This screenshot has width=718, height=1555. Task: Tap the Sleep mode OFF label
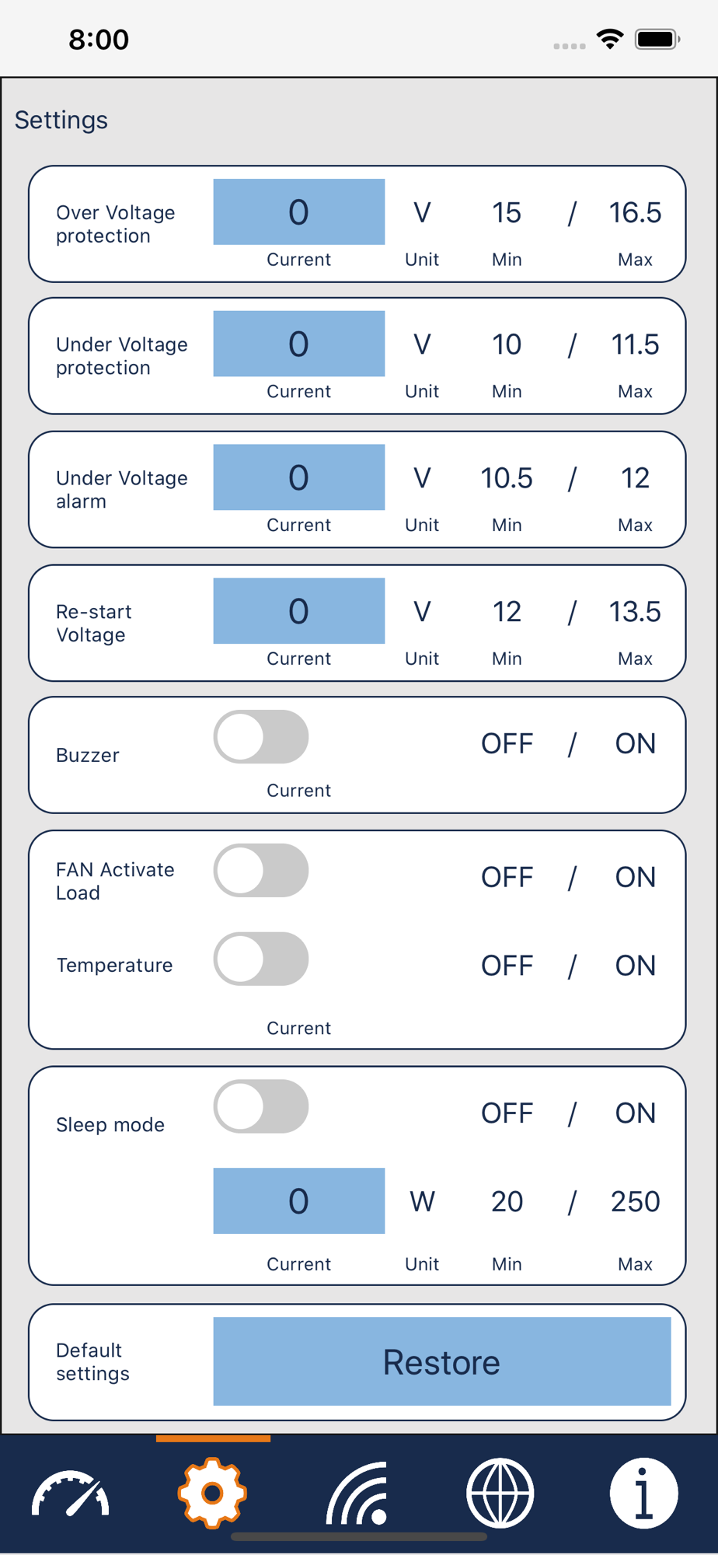(507, 1113)
